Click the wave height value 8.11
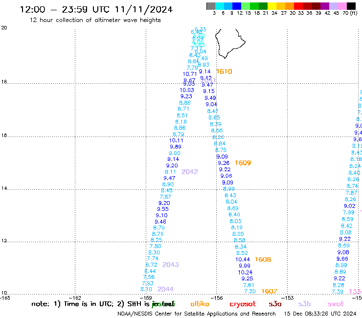 [x=170, y=172]
